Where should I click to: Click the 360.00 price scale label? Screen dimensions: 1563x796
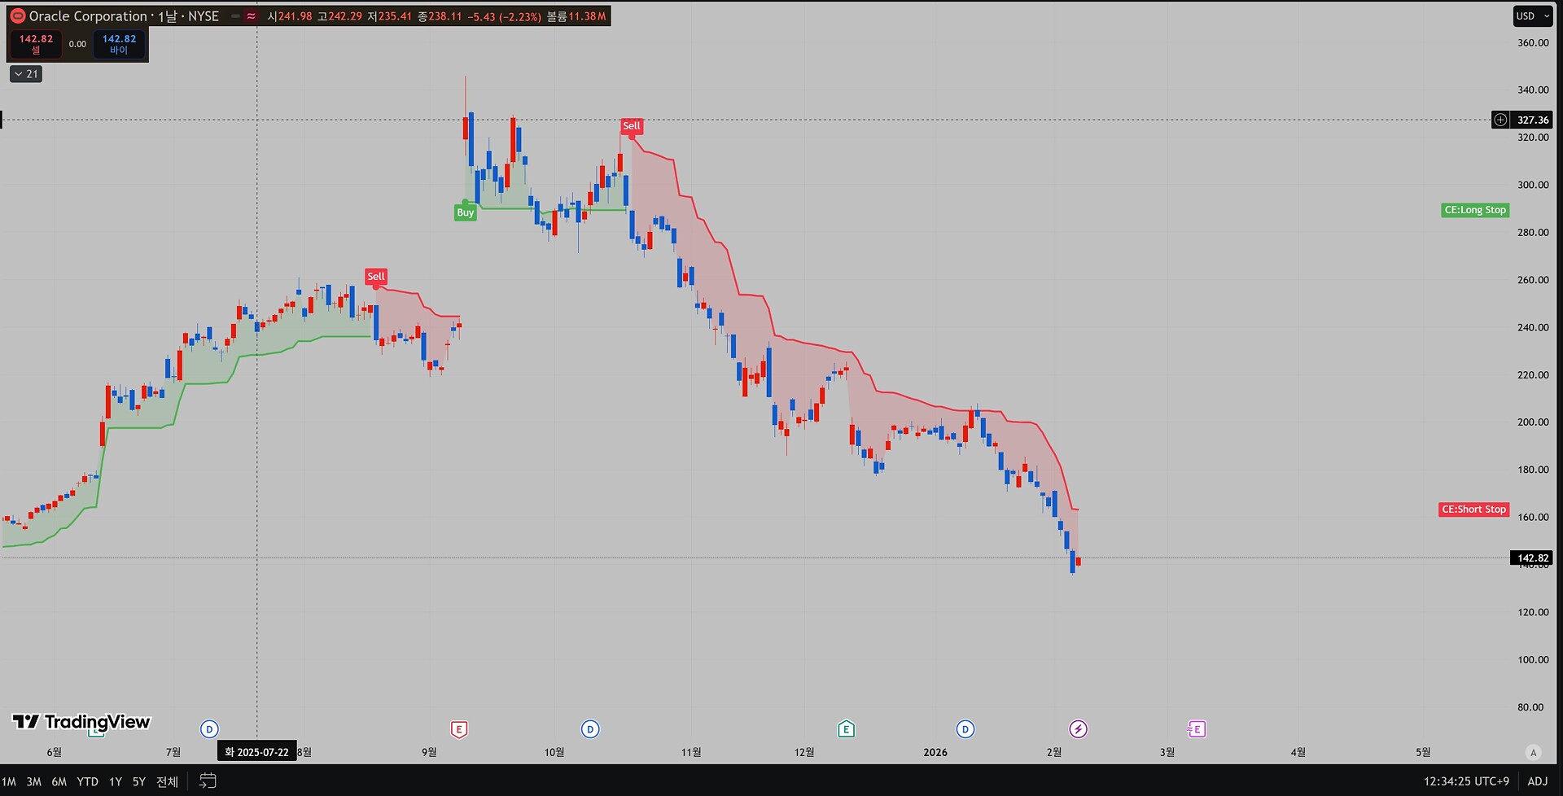click(x=1533, y=43)
